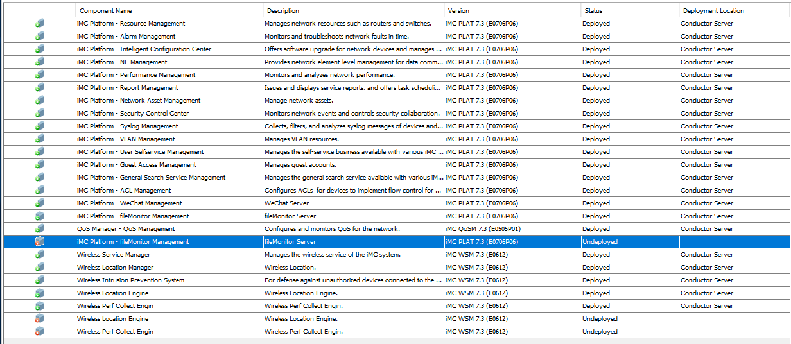Click 'iMC Platform - Alarm Management' name text
Image resolution: width=791 pixels, height=344 pixels.
(x=126, y=37)
